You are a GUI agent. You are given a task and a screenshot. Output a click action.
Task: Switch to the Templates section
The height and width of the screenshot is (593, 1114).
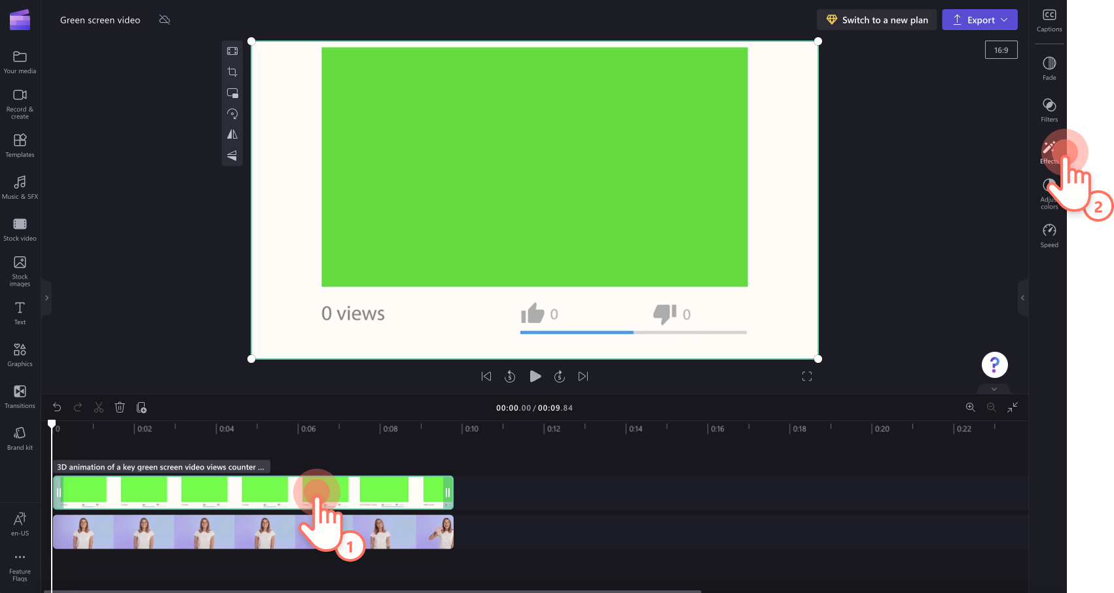tap(20, 144)
